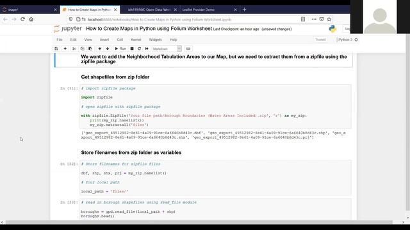
Task: Go back with browser back arrow
Action: click(6, 19)
